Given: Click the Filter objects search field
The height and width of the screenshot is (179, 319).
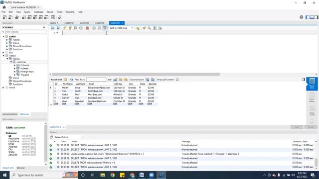Looking at the screenshot, I should (x=25, y=32).
